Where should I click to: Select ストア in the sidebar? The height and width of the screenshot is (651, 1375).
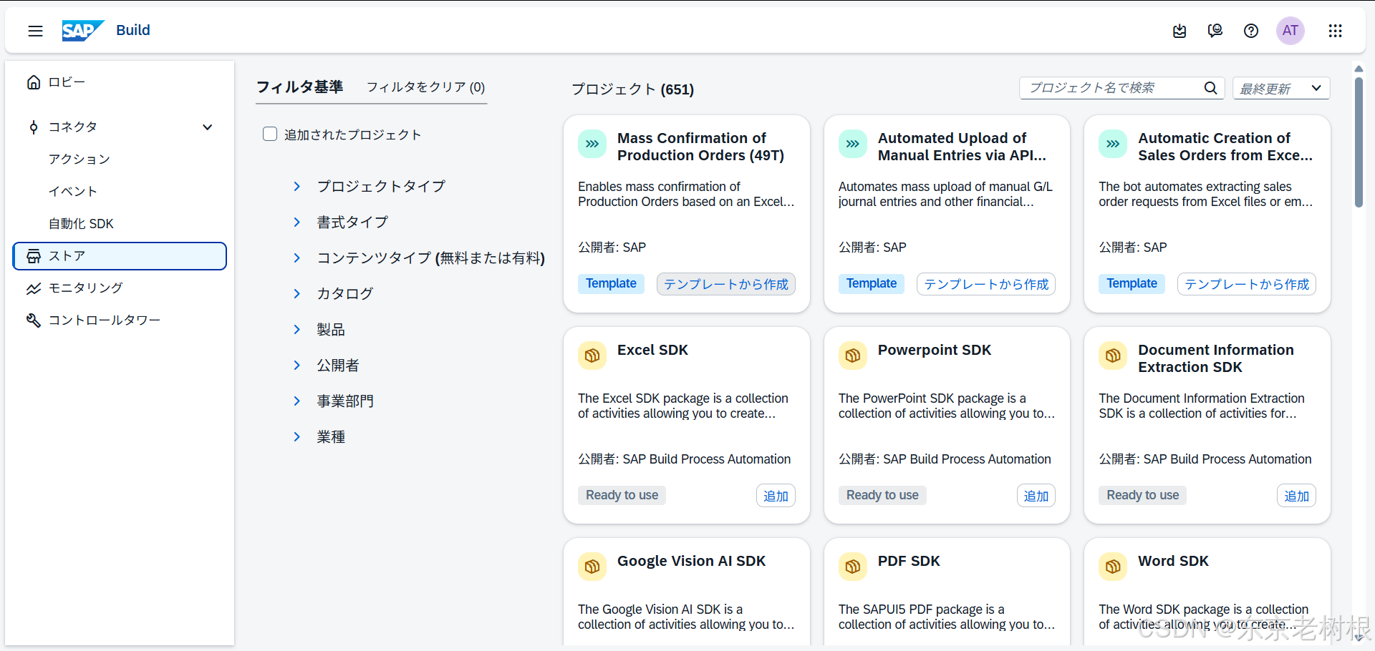tap(120, 256)
